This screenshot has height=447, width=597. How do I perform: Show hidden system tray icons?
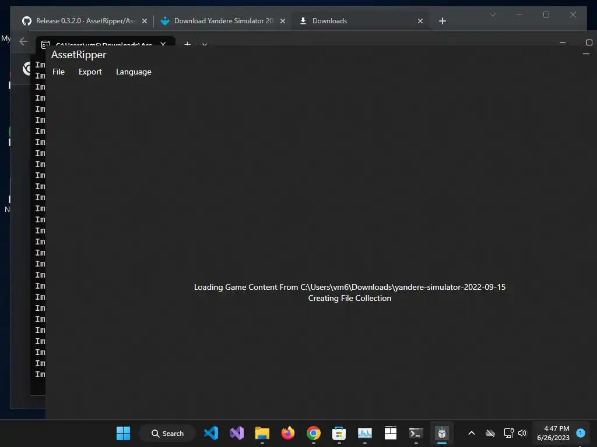click(x=471, y=433)
